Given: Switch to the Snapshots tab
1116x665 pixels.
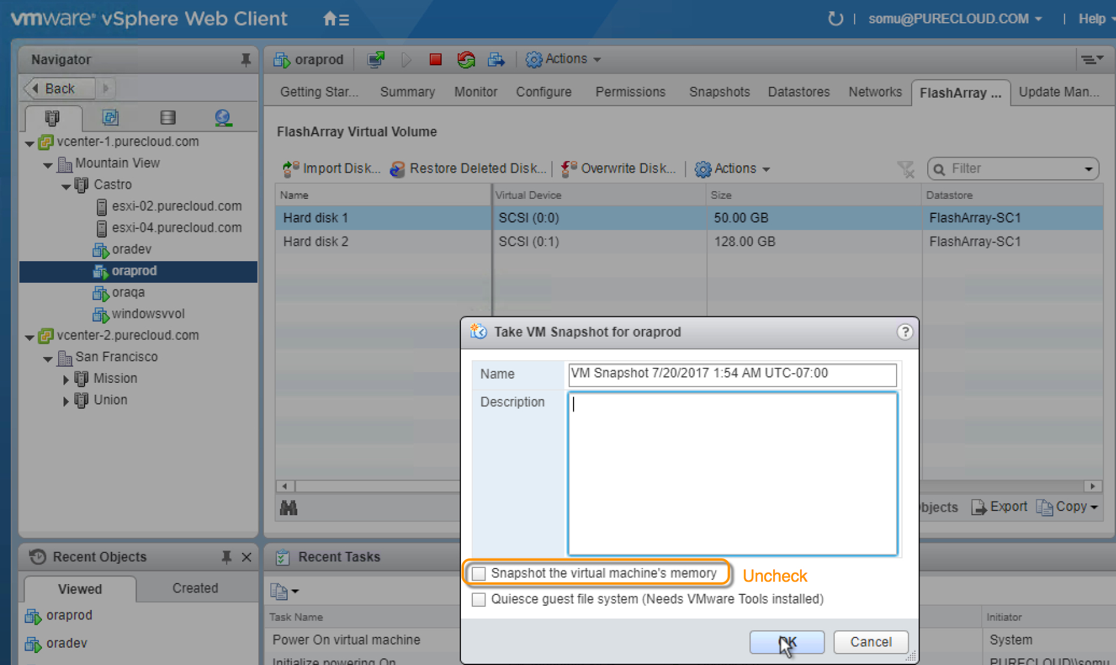Looking at the screenshot, I should pos(719,92).
